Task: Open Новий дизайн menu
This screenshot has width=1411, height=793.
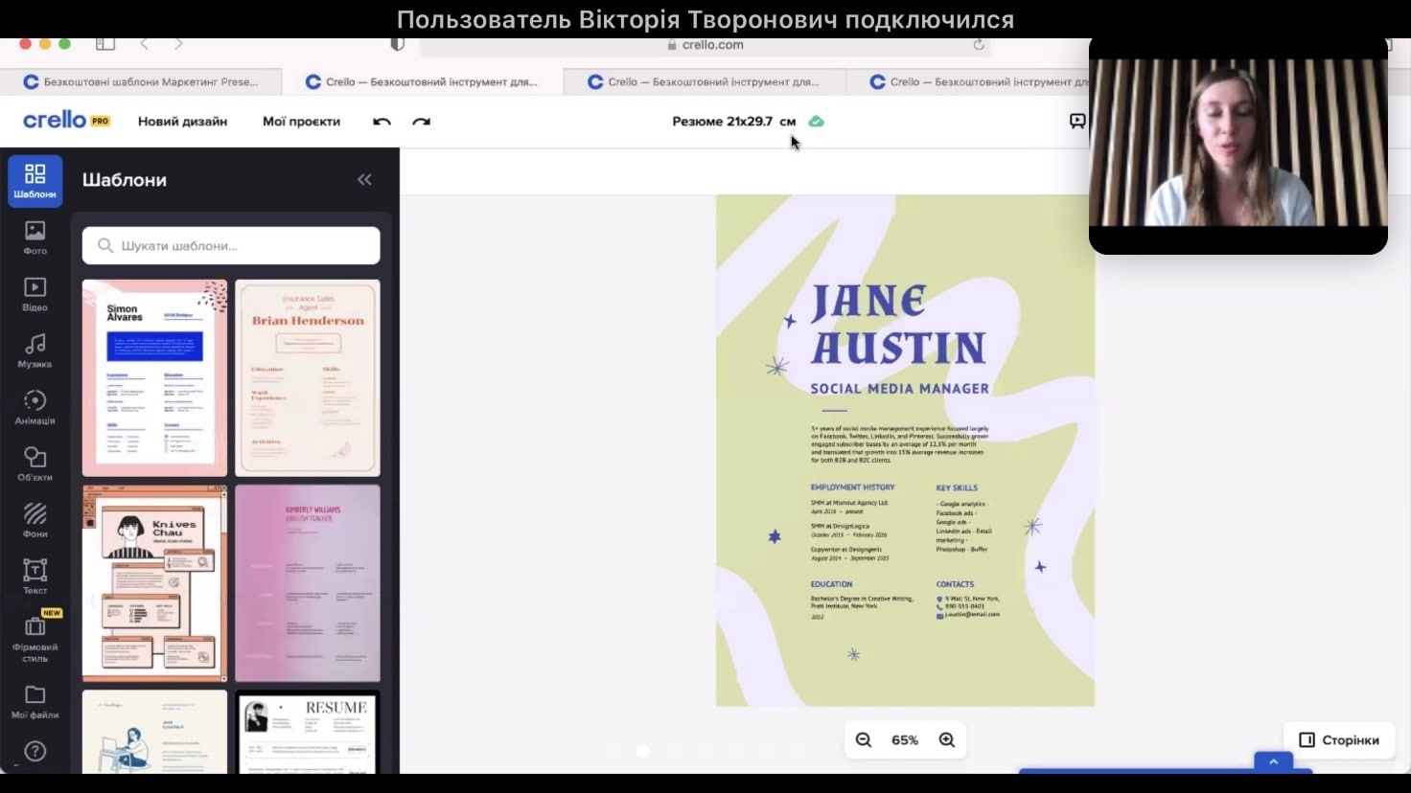Action: click(x=182, y=122)
